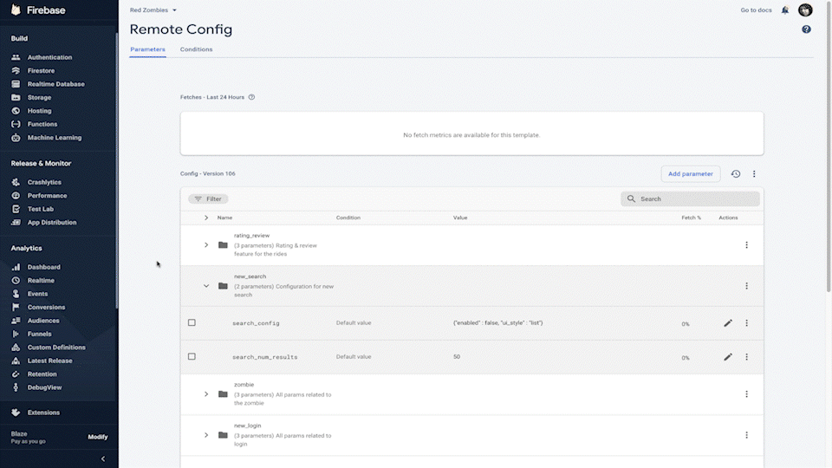Switch to the Conditions tab

(196, 49)
